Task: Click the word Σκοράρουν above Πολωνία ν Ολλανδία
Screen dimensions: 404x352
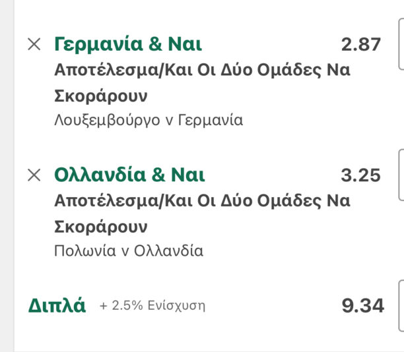Action: point(101,227)
